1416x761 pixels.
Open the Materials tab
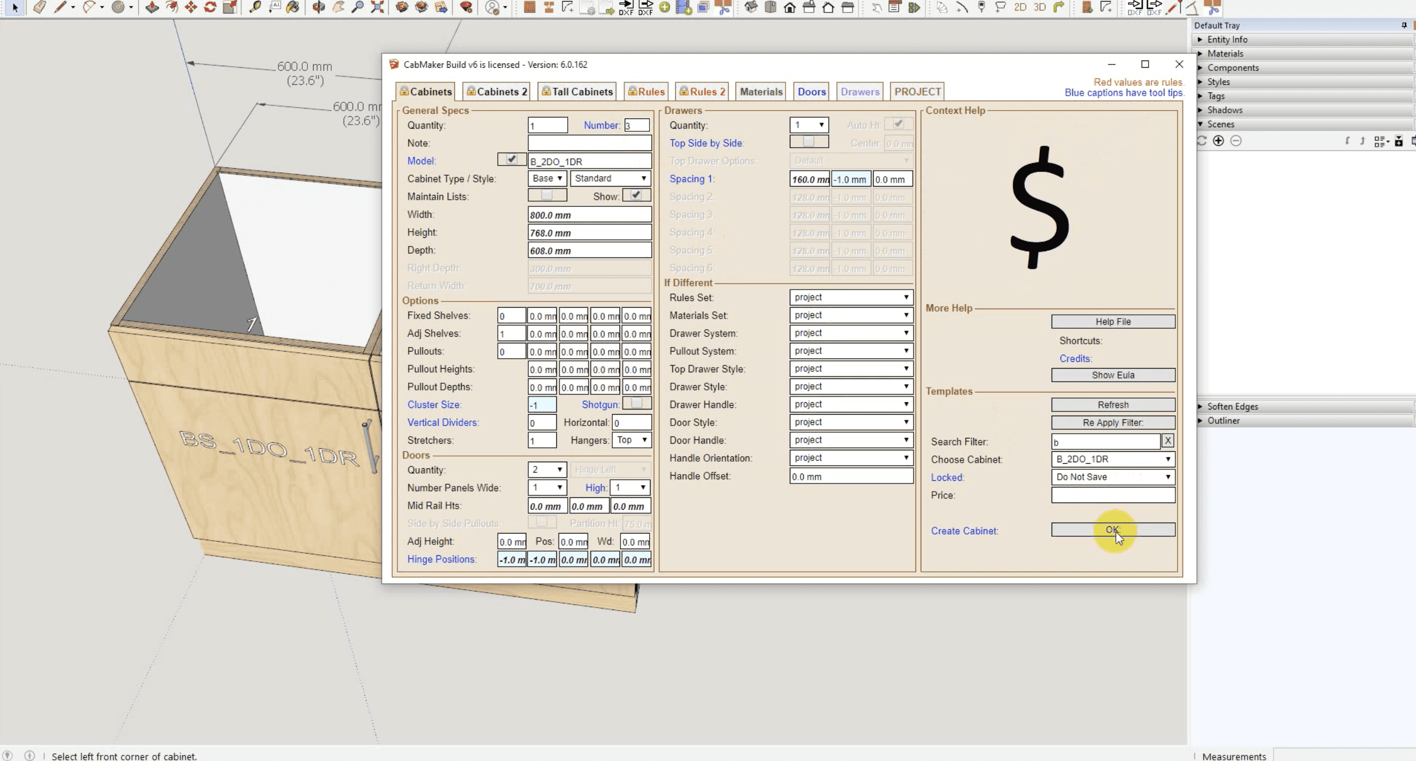click(761, 92)
